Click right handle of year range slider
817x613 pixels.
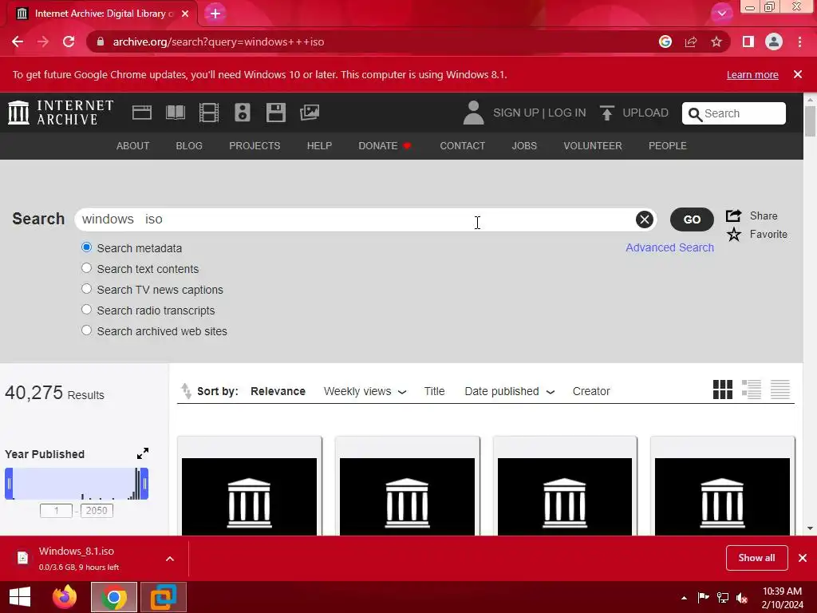pyautogui.click(x=145, y=484)
